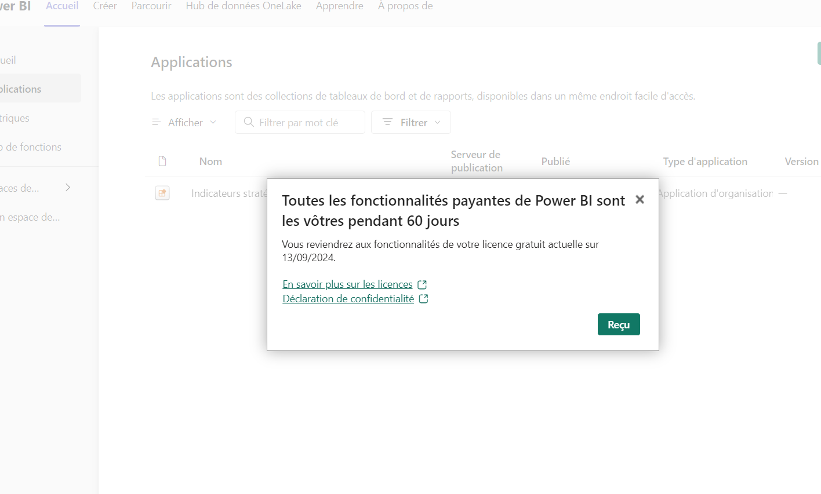Open the Parcourir tab
The height and width of the screenshot is (494, 821).
pos(151,6)
